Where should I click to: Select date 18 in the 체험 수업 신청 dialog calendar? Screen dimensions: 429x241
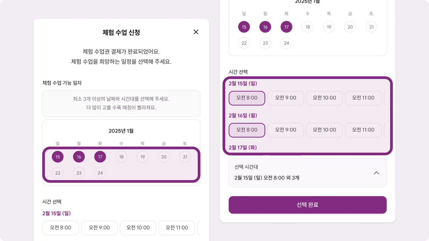click(x=121, y=157)
